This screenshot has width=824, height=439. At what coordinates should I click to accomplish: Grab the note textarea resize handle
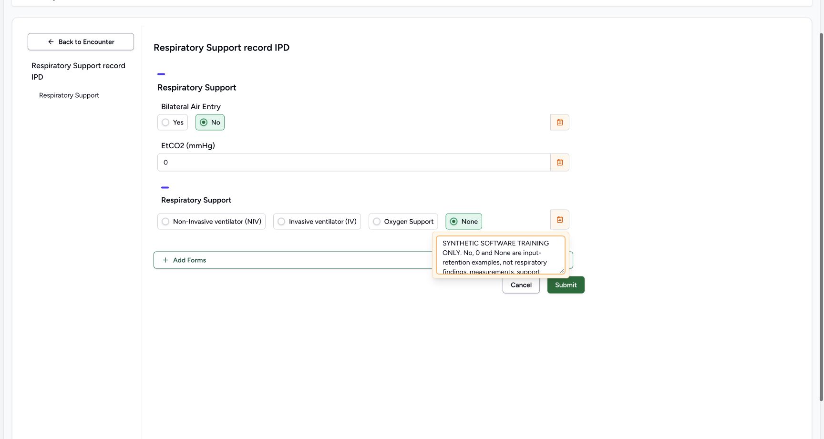pyautogui.click(x=562, y=271)
